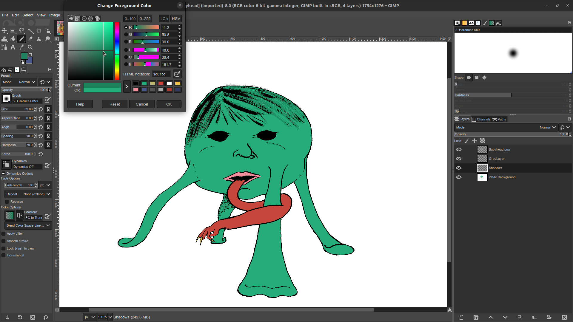573x322 pixels.
Task: Activate the Bucket Fill tool
Action: click(13, 39)
